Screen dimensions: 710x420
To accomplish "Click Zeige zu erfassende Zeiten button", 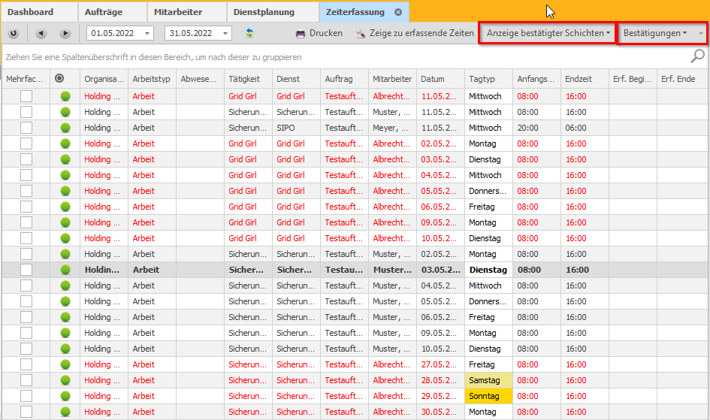I will pos(414,33).
